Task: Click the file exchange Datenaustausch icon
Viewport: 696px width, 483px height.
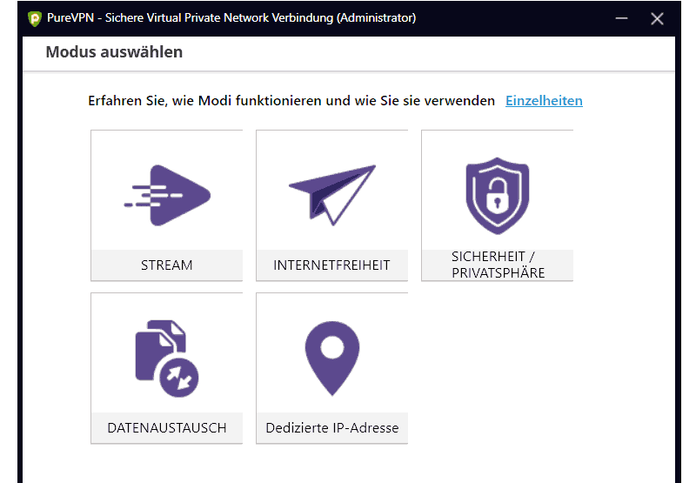Action: click(x=167, y=357)
